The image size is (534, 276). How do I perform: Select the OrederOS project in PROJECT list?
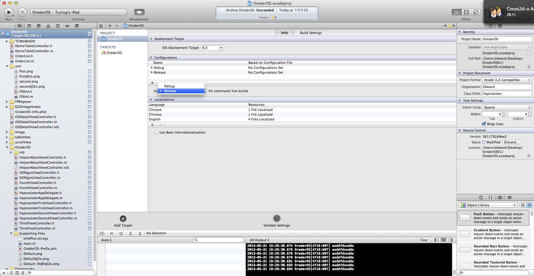click(122, 39)
